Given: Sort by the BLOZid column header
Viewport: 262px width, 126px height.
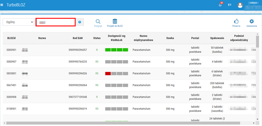Looking at the screenshot, I should pos(11,38).
